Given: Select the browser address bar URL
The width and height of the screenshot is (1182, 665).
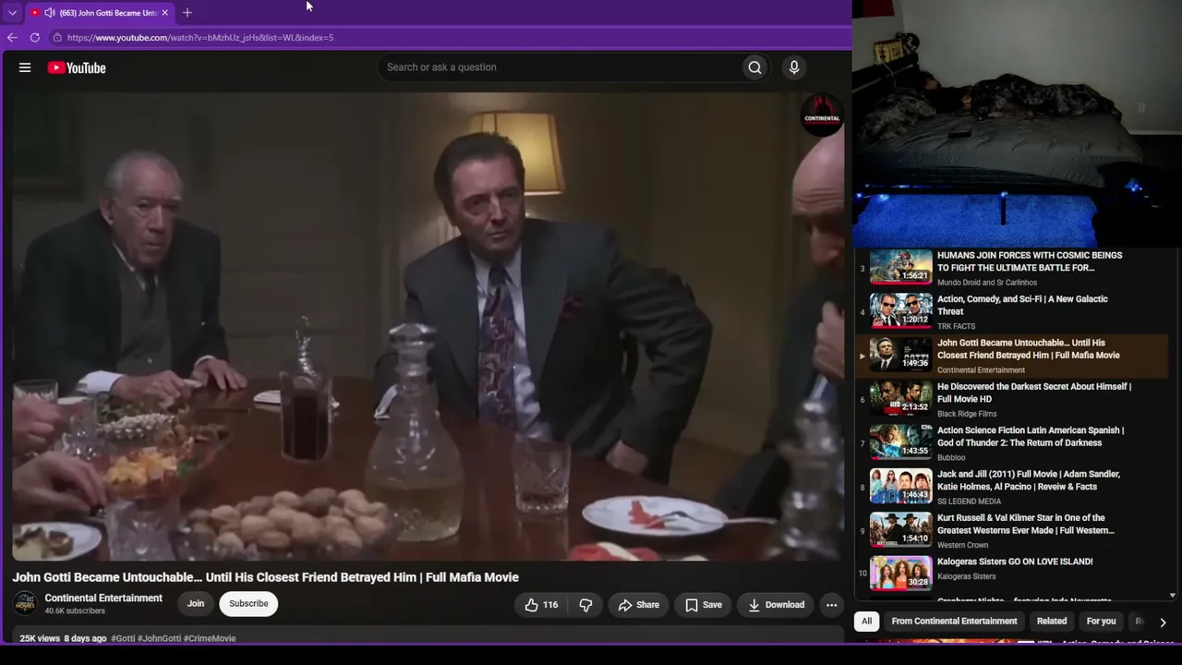Looking at the screenshot, I should (x=200, y=38).
